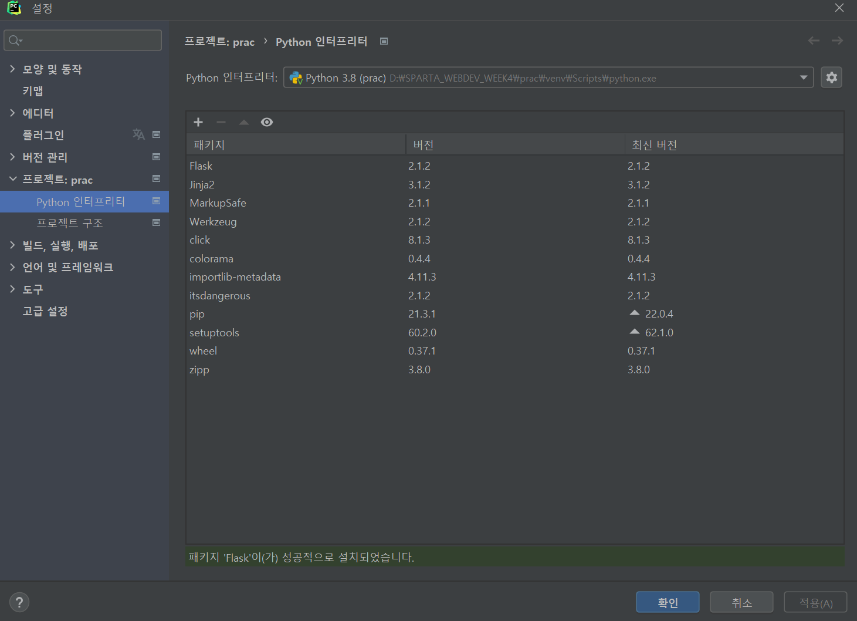This screenshot has height=621, width=857.
Task: Expand the 모양 및 동작 section
Action: click(x=12, y=69)
